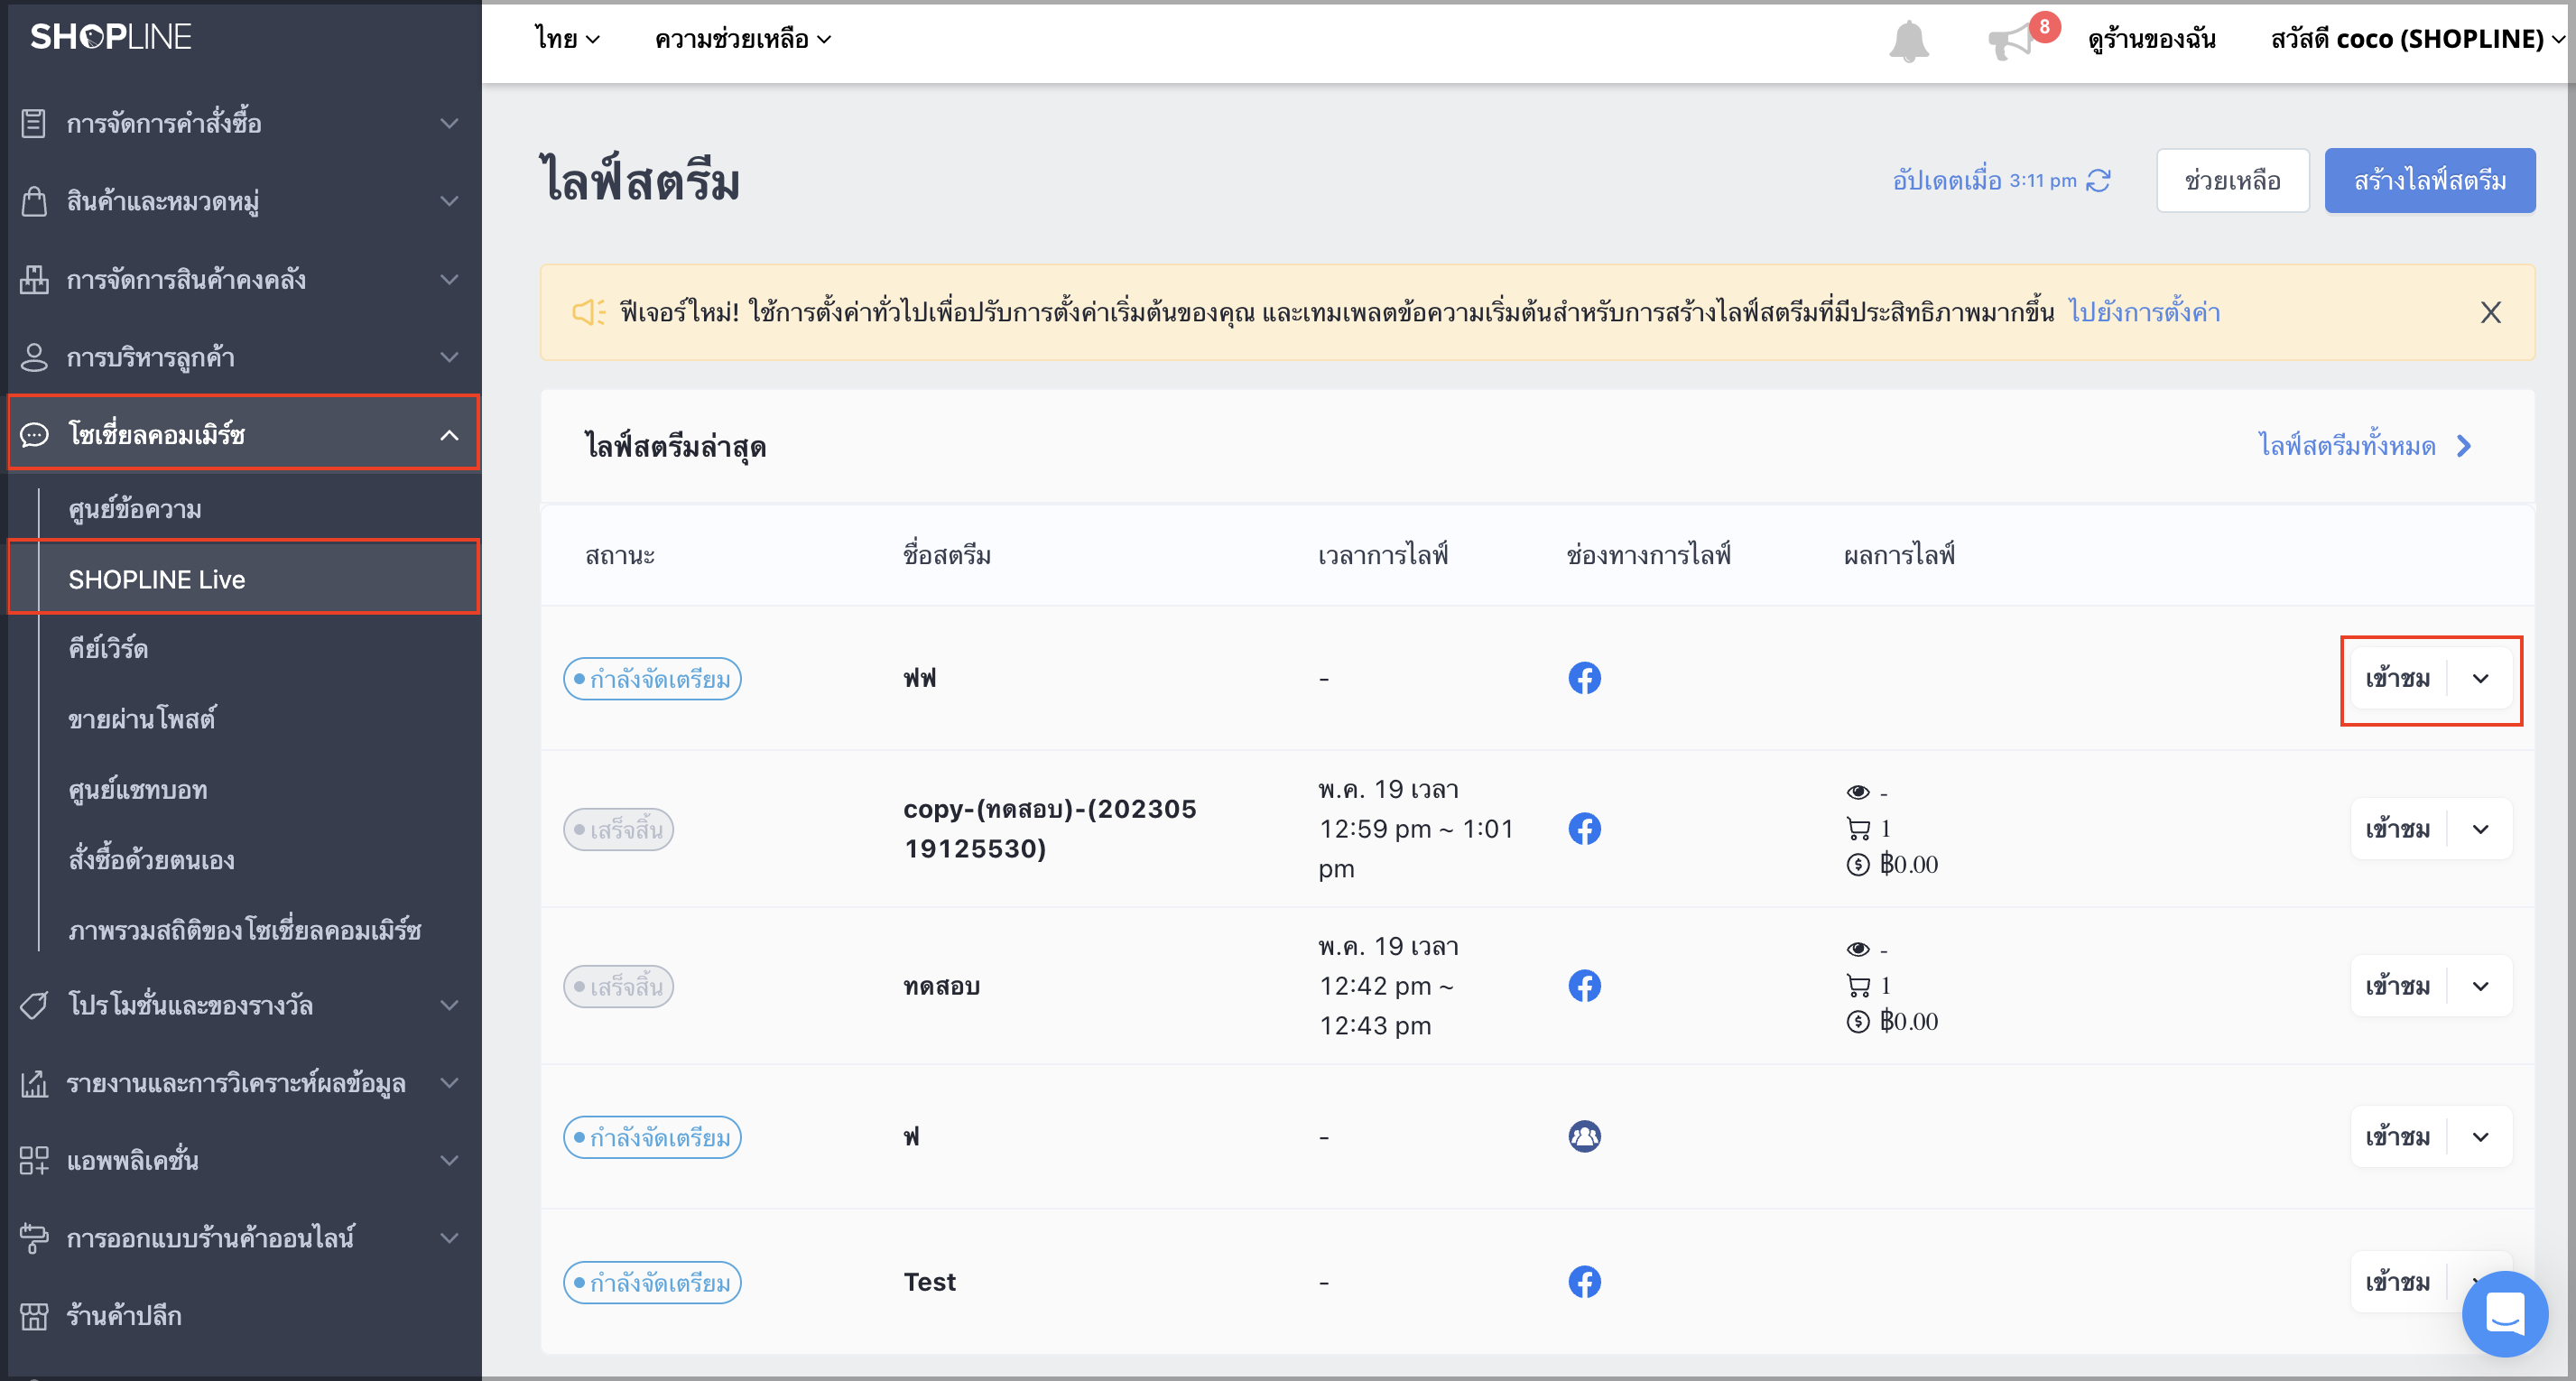The width and height of the screenshot is (2576, 1381).
Task: Open the chat support bubble icon
Action: [x=2504, y=1313]
